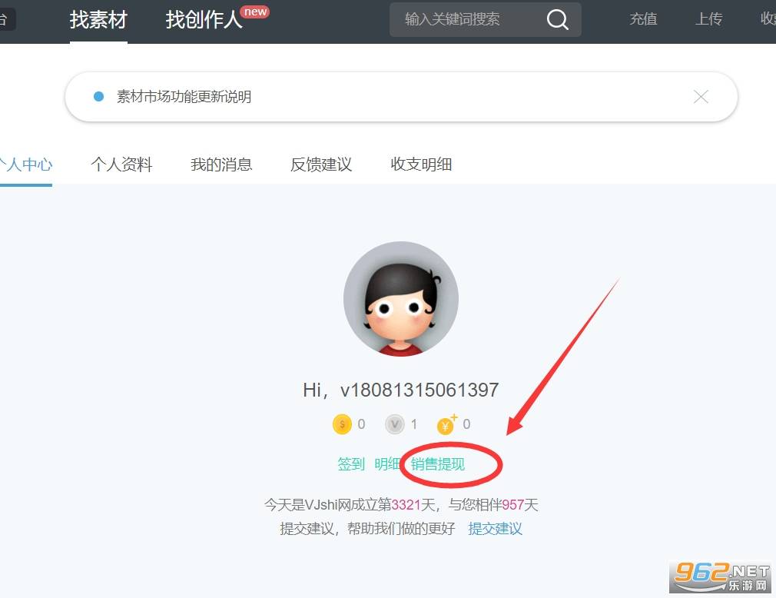
Task: Open the 找素材 navigation tab
Action: [98, 19]
